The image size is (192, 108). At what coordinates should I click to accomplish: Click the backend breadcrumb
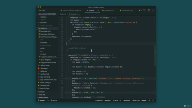pyautogui.click(x=63, y=14)
